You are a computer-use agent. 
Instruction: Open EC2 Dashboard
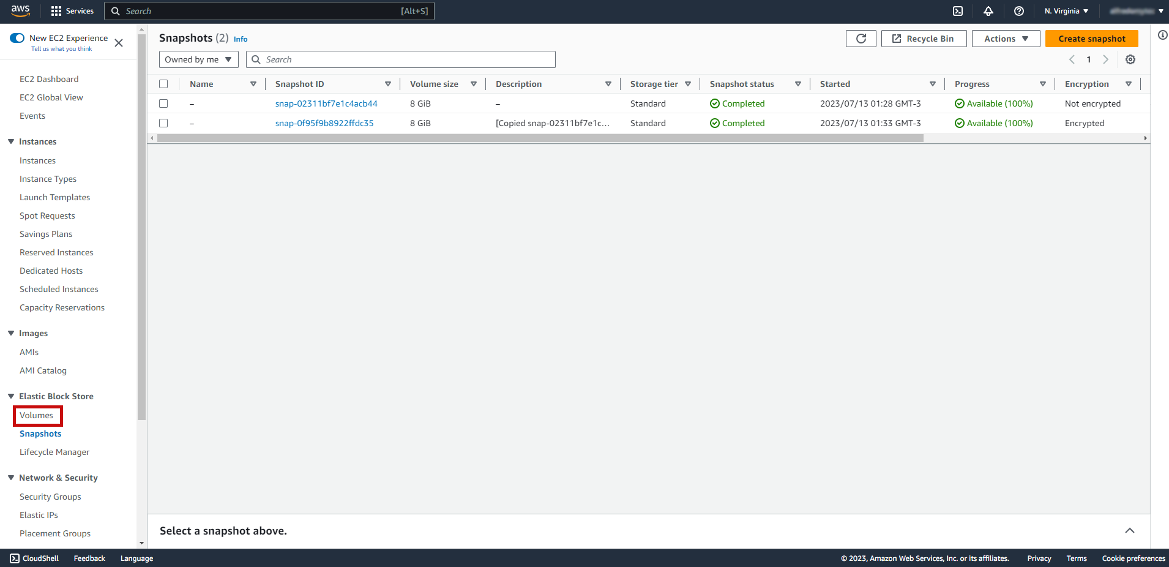click(49, 79)
